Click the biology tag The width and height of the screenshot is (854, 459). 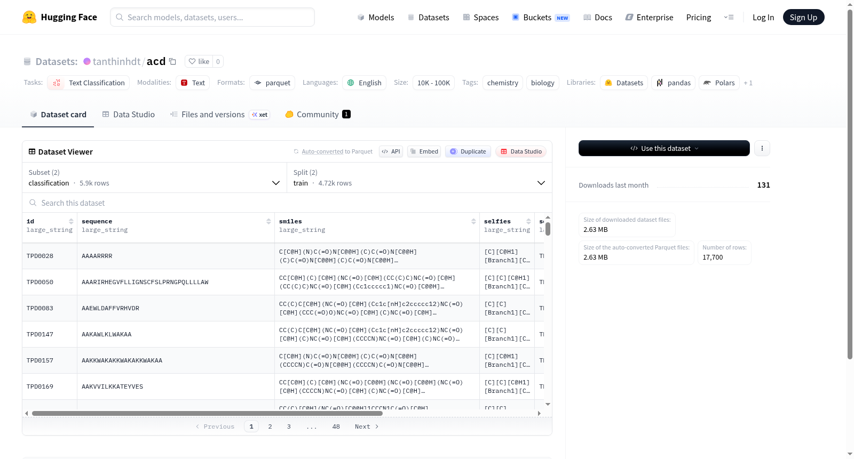pos(543,83)
